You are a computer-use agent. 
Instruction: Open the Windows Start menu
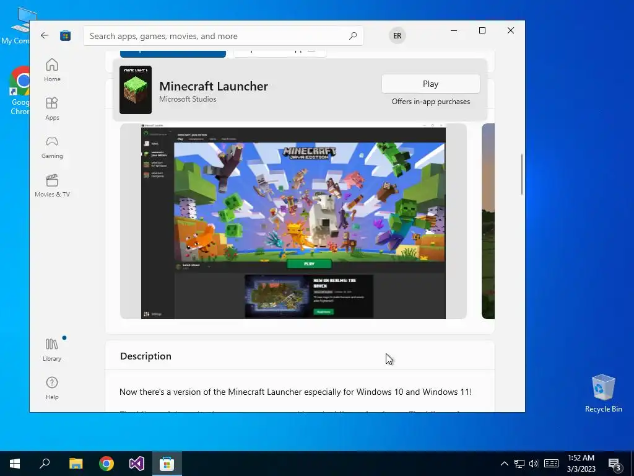pos(15,464)
